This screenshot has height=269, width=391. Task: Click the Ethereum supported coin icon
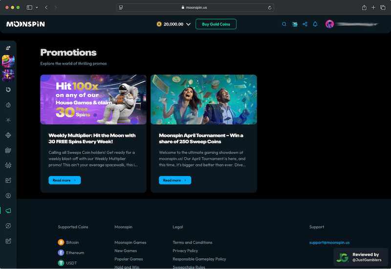click(x=61, y=252)
